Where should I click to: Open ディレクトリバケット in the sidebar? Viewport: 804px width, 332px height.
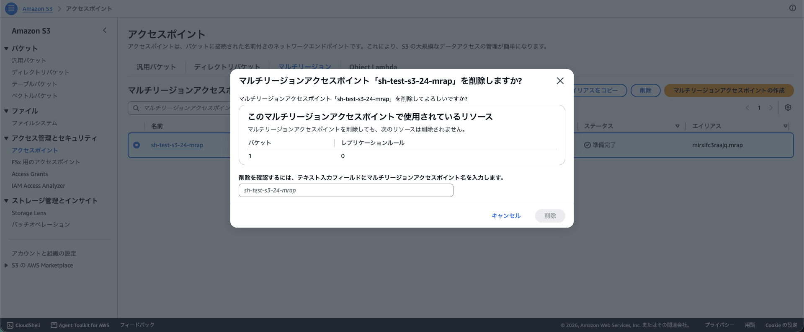pos(41,73)
